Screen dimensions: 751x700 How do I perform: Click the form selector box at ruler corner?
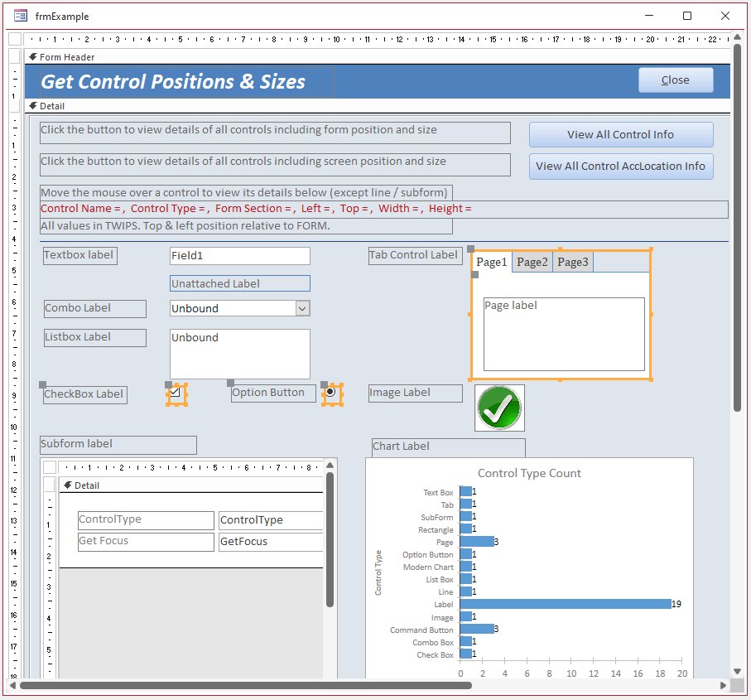click(x=15, y=39)
